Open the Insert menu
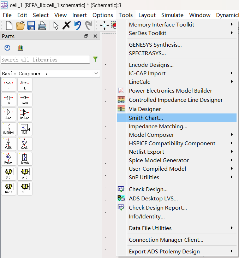Image resolution: width=239 pixels, height=258 pixels. [79, 15]
